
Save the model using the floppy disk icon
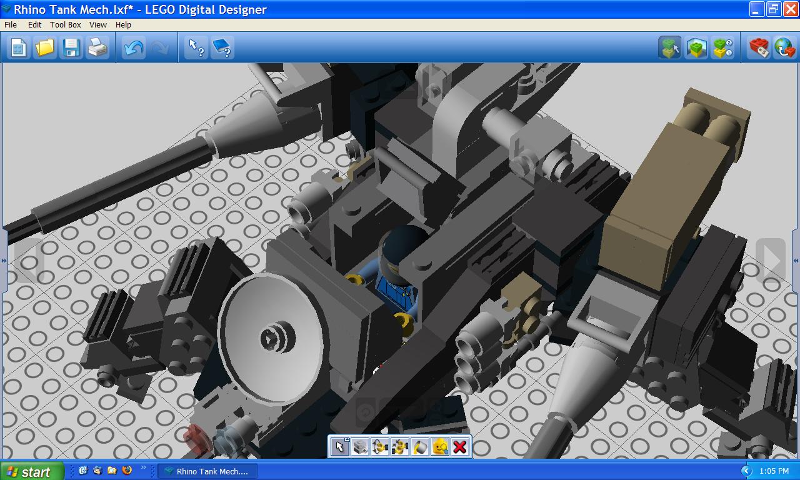tap(71, 47)
